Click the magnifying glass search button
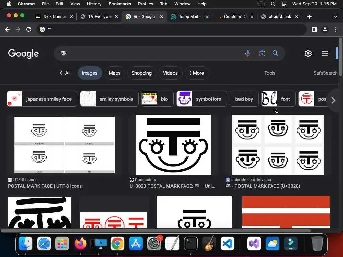343x257 pixels. [x=275, y=53]
